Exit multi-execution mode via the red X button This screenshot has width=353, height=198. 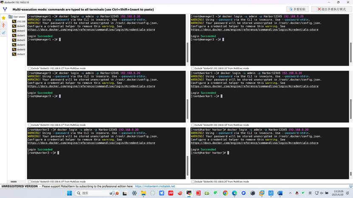331,9
